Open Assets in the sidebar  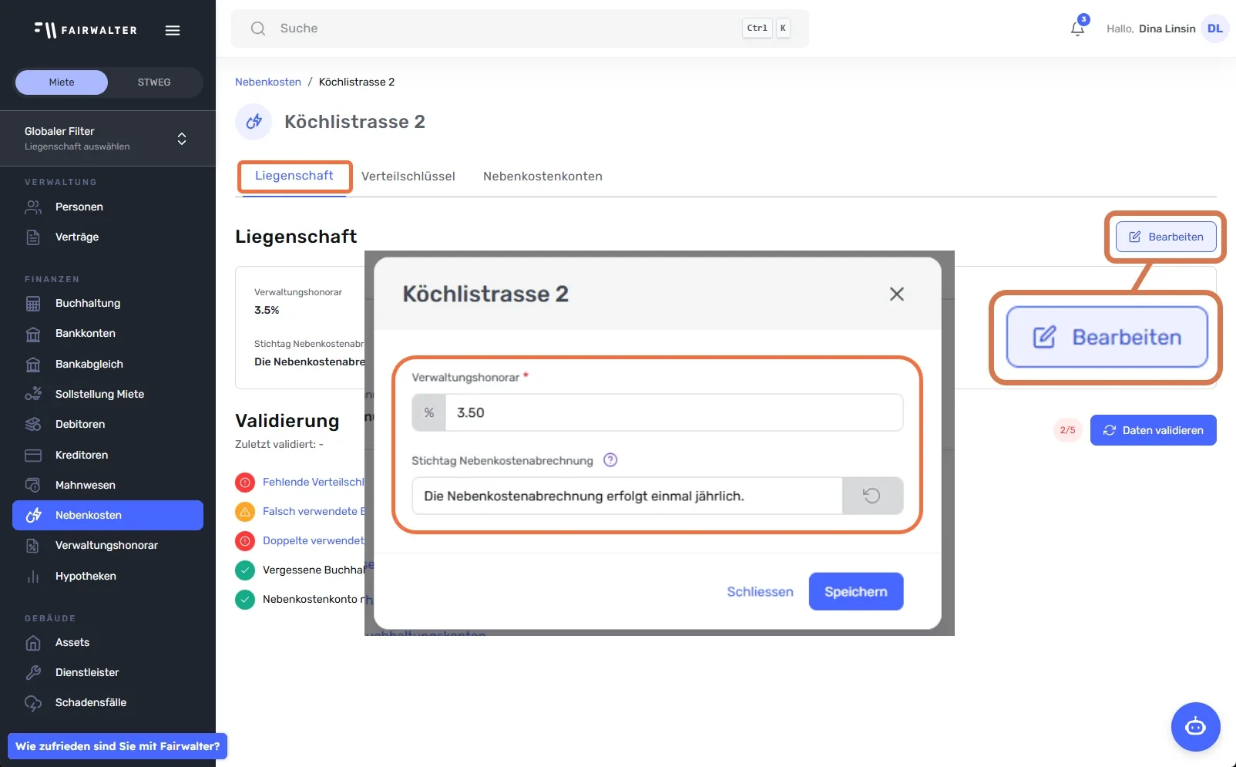108,642
